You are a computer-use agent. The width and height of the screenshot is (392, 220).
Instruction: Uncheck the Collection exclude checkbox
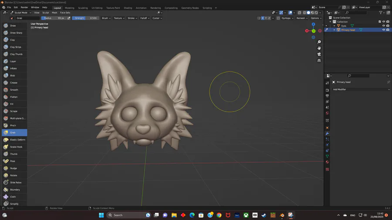click(x=380, y=22)
